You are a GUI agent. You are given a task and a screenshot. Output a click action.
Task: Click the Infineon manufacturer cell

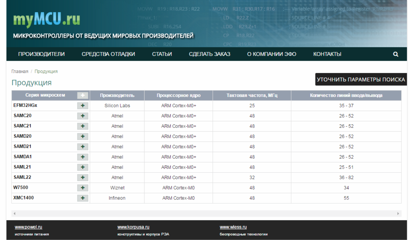[117, 198]
